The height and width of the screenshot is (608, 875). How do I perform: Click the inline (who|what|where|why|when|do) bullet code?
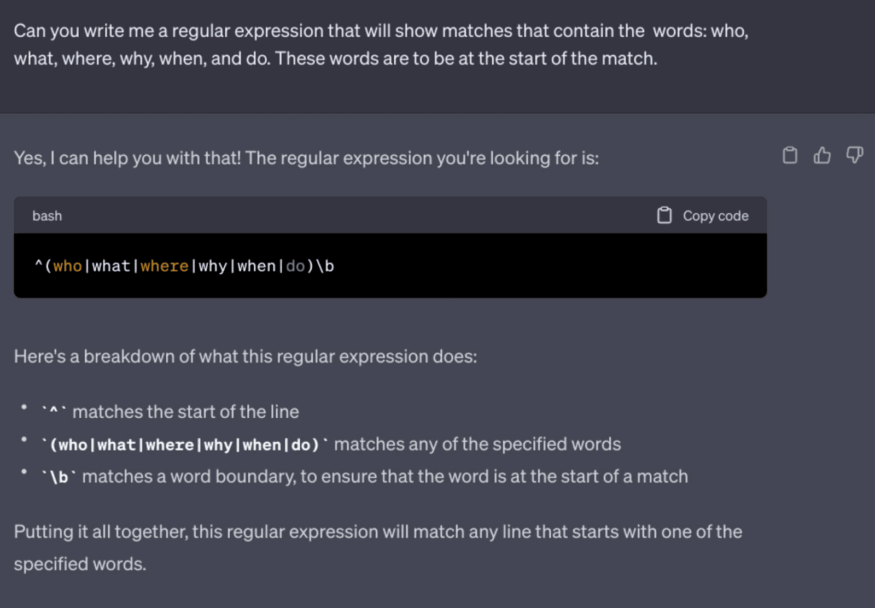click(x=185, y=445)
